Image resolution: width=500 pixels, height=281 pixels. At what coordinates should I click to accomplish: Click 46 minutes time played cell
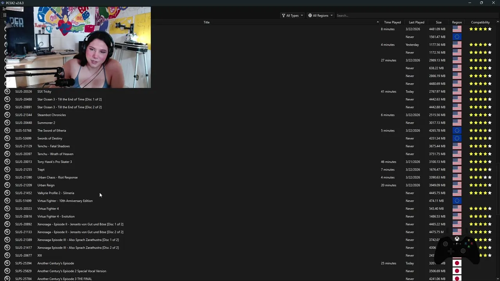388,162
